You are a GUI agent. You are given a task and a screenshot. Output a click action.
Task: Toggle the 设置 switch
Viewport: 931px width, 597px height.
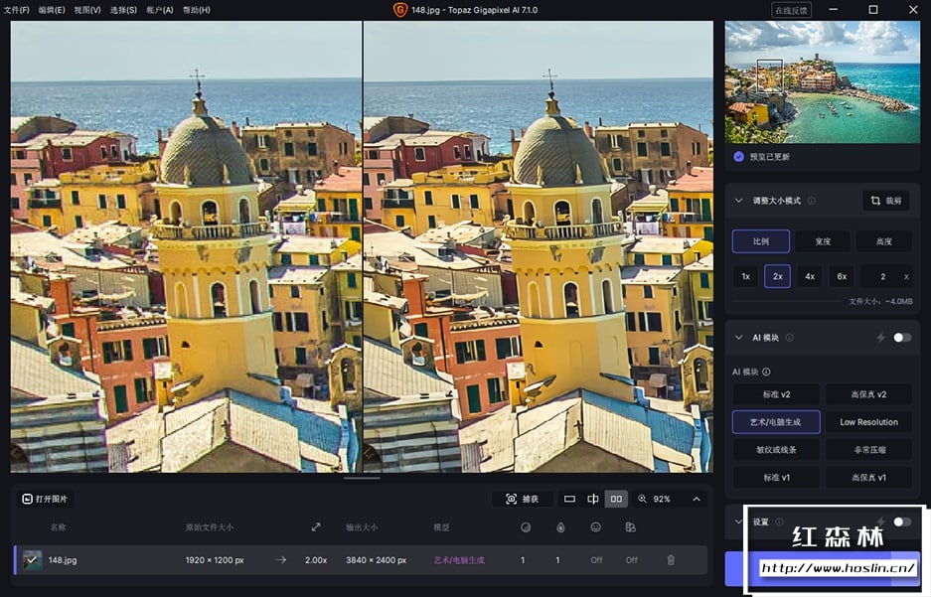[901, 522]
